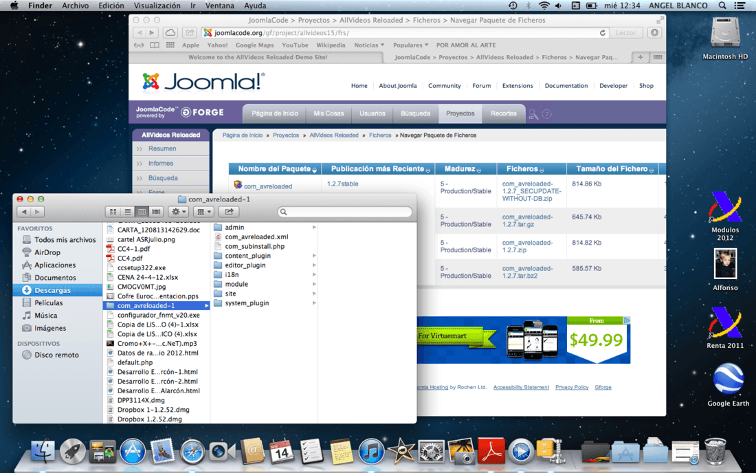This screenshot has width=756, height=473.
Task: Select Proyectos tab on JoomlaCode
Action: (x=460, y=113)
